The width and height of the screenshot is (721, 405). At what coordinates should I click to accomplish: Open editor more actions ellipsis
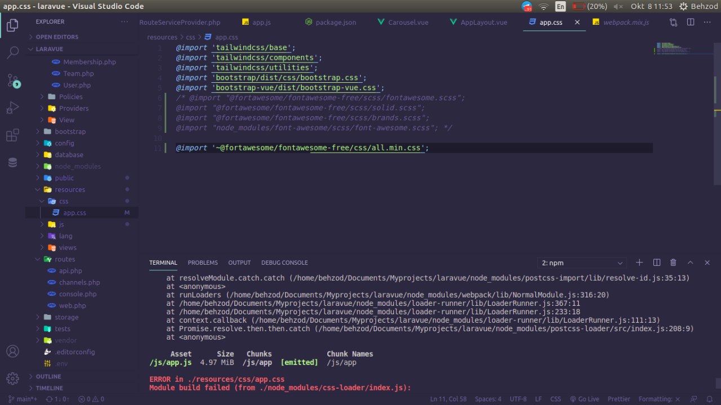[x=707, y=23]
